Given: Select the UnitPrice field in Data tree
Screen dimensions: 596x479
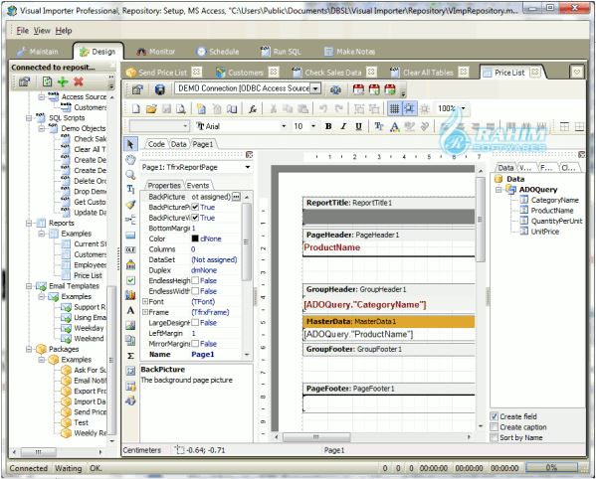Looking at the screenshot, I should [544, 232].
